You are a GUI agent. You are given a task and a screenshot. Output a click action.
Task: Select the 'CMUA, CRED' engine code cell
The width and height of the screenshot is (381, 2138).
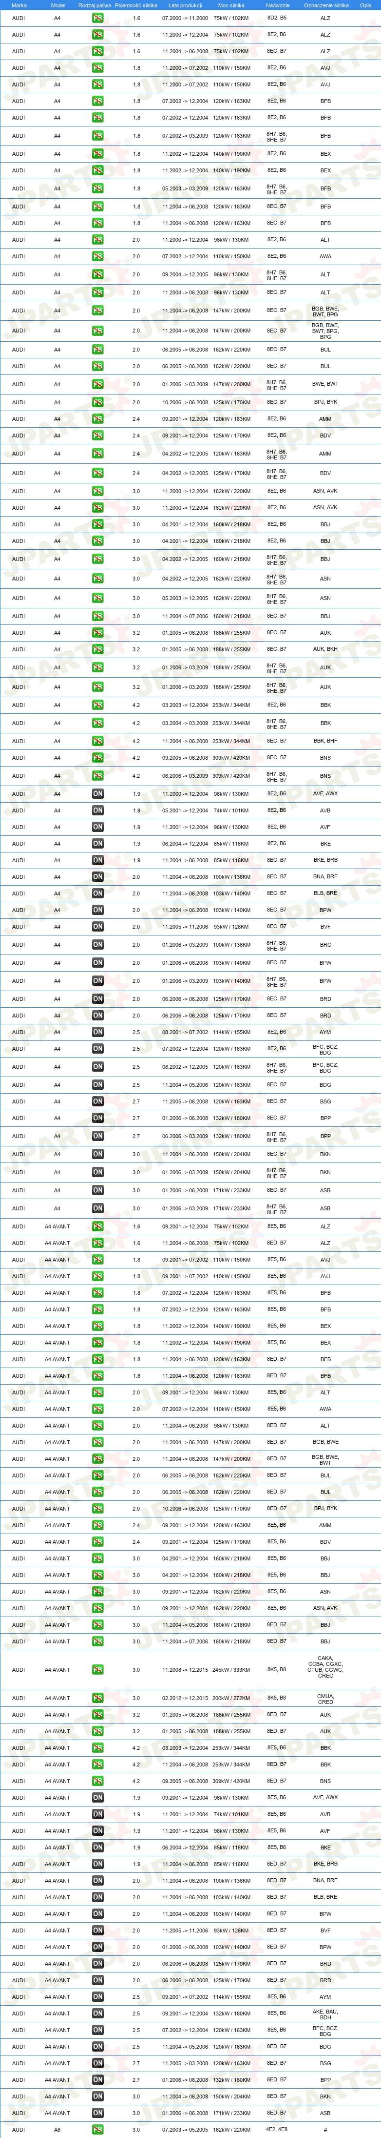click(x=325, y=1698)
